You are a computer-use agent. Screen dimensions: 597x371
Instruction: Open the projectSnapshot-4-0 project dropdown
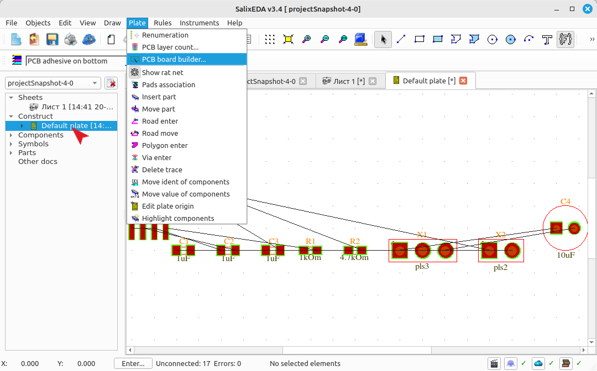click(53, 83)
